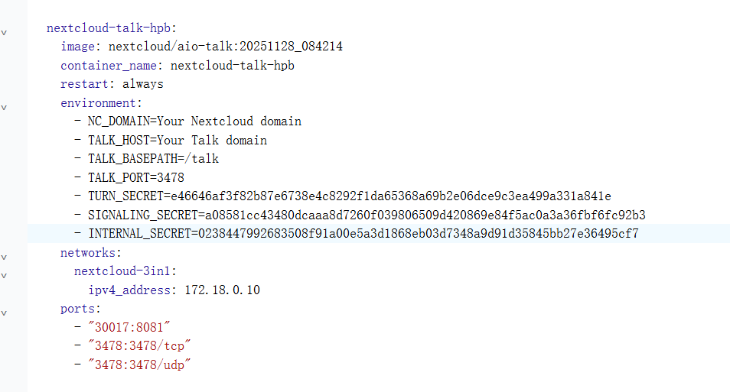The image size is (730, 392).
Task: Click the environment key text
Action: pyautogui.click(x=100, y=103)
